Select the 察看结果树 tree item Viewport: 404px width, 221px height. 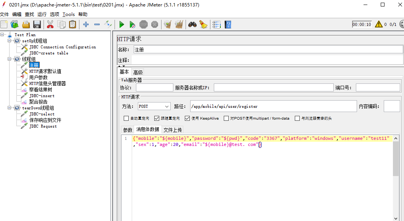[40, 90]
